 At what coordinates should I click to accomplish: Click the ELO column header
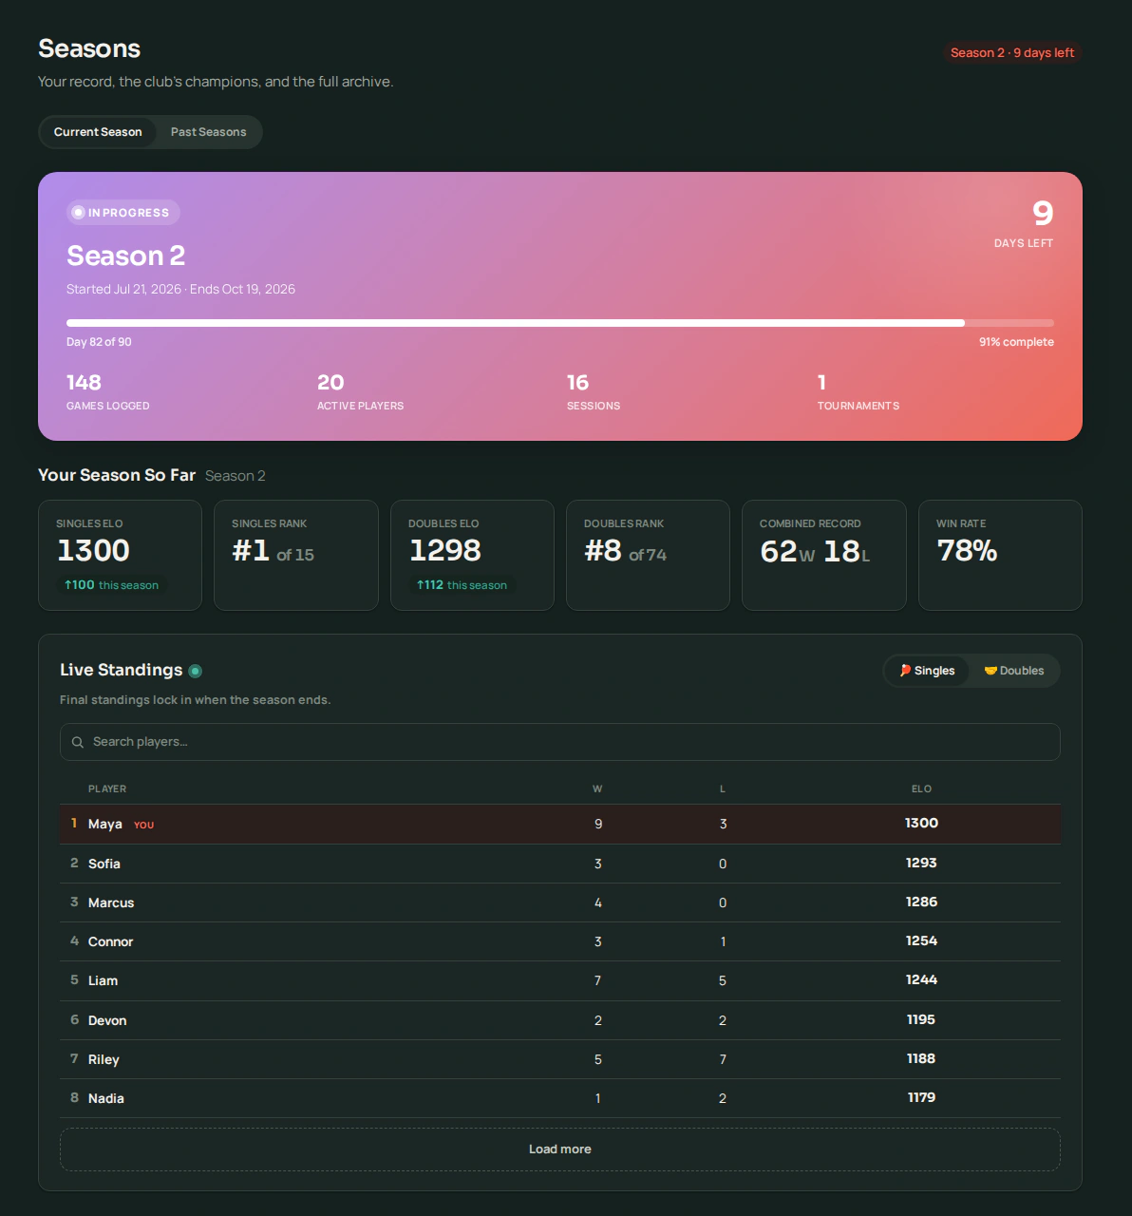(x=921, y=788)
